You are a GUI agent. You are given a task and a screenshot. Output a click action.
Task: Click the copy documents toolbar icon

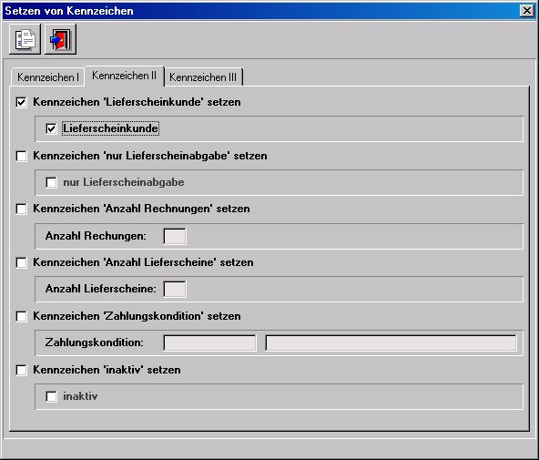[x=25, y=39]
